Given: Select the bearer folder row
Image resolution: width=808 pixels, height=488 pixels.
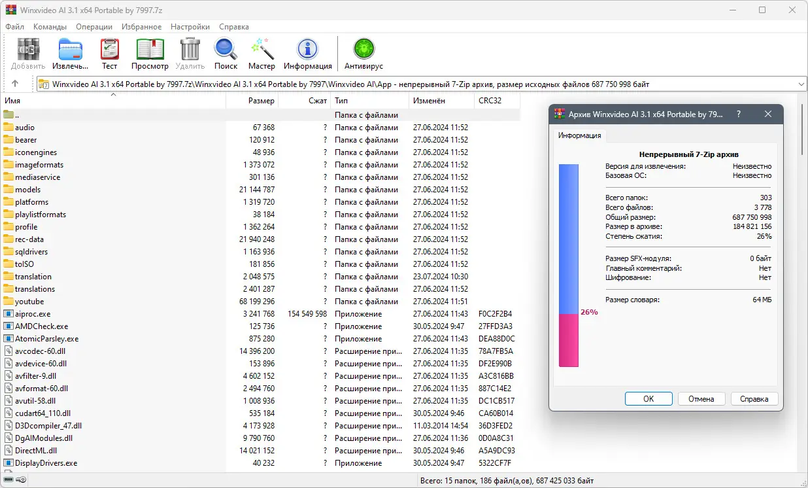Looking at the screenshot, I should coord(260,140).
